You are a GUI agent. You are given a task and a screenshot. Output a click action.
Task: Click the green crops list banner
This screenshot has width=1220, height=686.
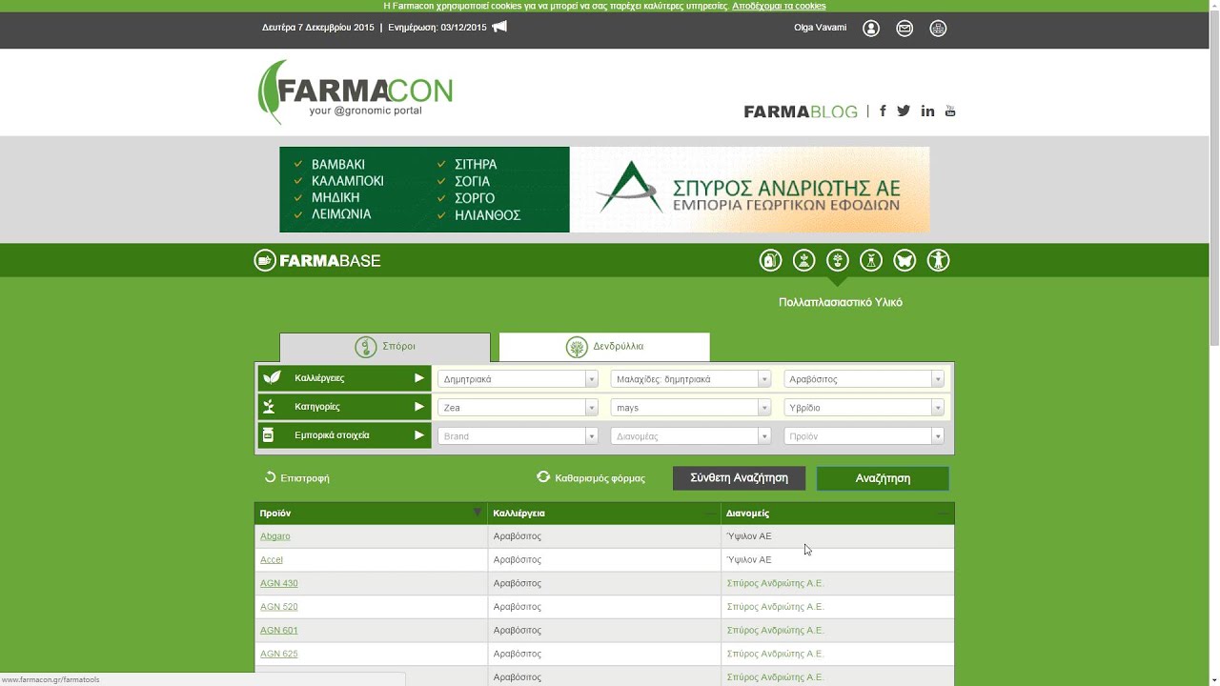[424, 190]
